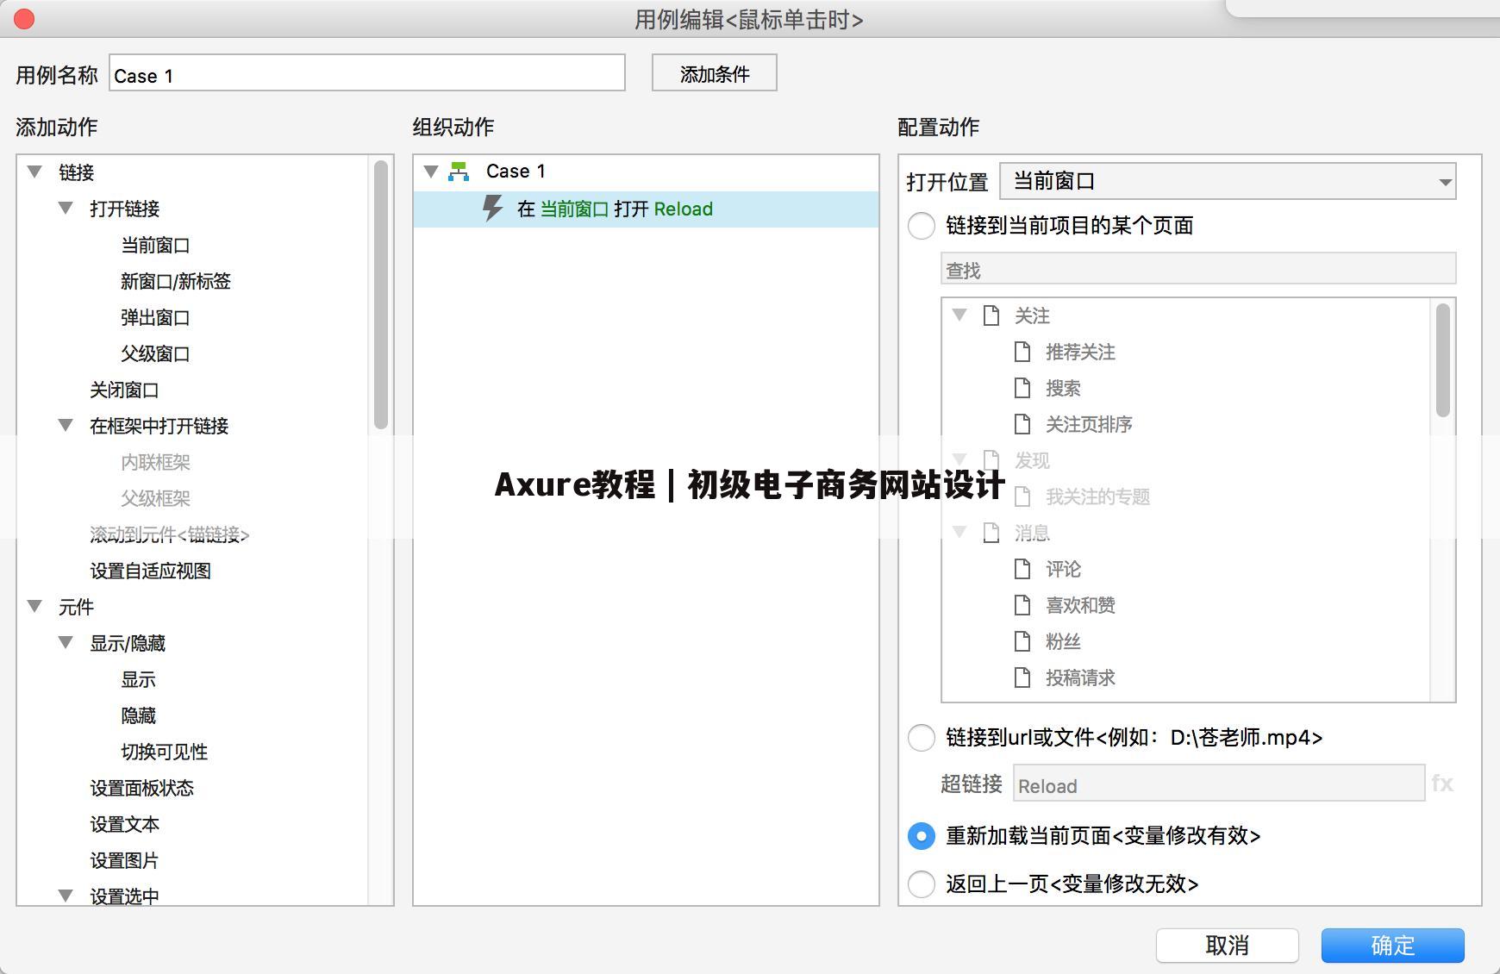
Task: Click the page icon beside 推荐关注
Action: [1022, 352]
